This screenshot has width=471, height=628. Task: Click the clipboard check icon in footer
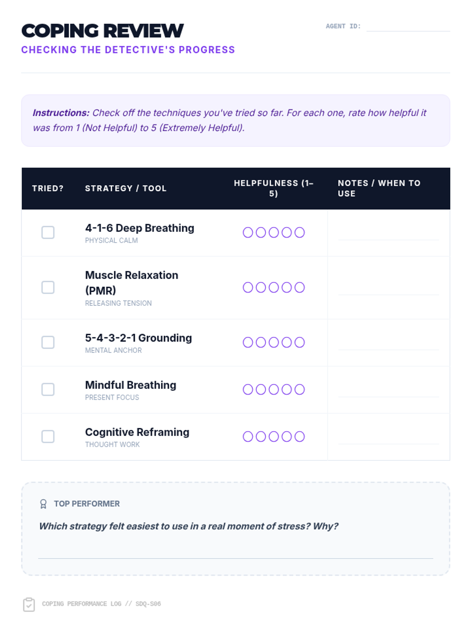(x=29, y=604)
